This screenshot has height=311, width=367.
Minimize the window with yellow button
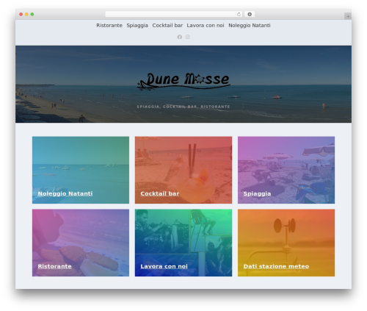coord(26,15)
